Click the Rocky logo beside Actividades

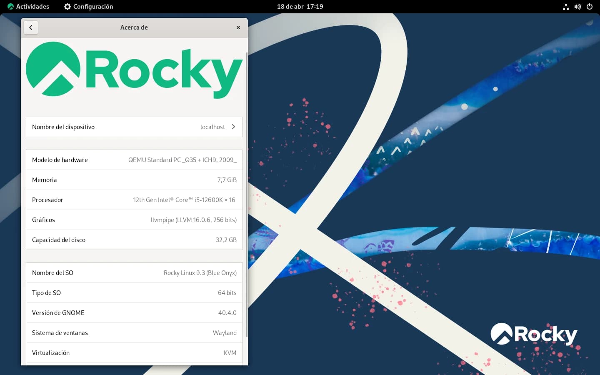(x=11, y=7)
